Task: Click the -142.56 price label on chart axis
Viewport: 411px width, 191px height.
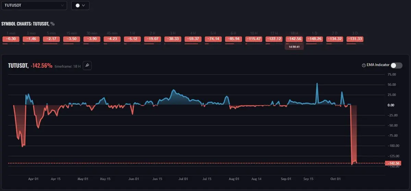Action: click(x=392, y=164)
